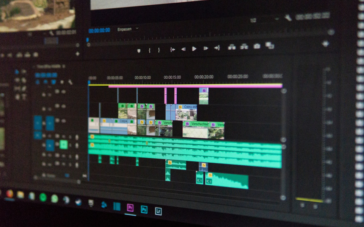364x227 pixels.
Task: Click the Go to In point button
Action: coord(173,49)
